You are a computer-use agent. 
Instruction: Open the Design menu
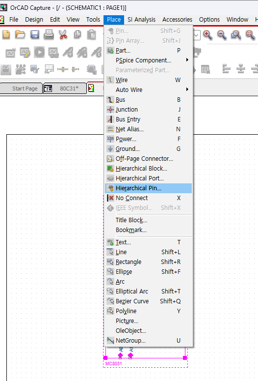[x=34, y=20]
